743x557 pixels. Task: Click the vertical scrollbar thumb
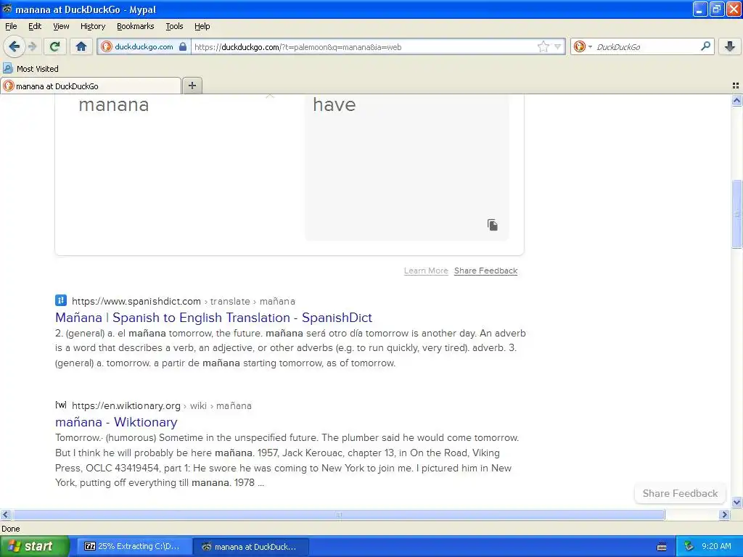tap(736, 214)
